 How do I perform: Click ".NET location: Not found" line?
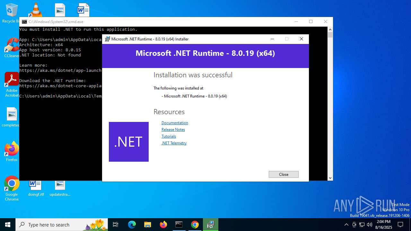50,55
